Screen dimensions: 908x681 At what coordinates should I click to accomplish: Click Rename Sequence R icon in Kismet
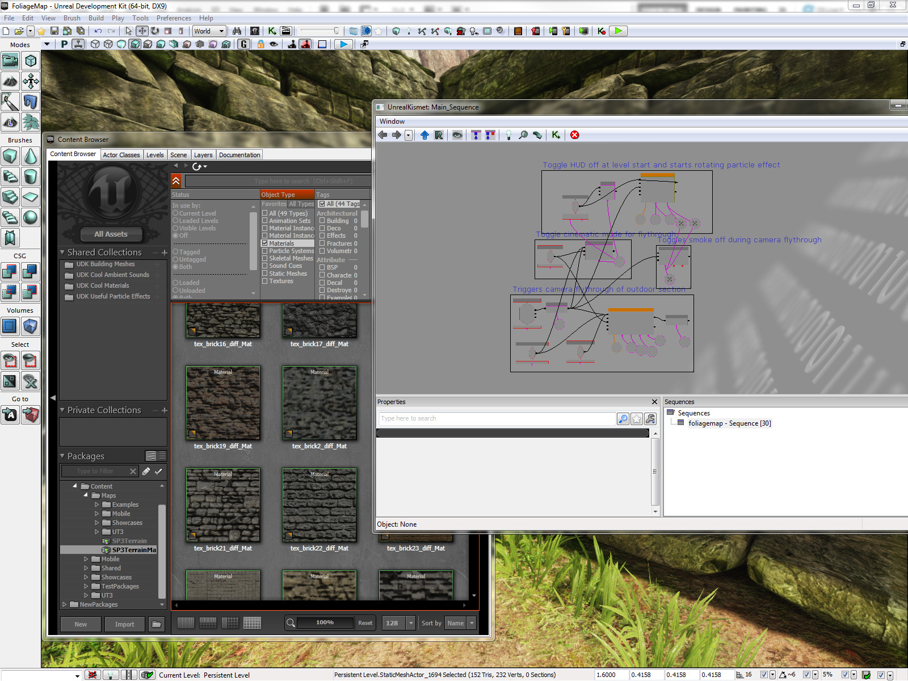point(439,135)
